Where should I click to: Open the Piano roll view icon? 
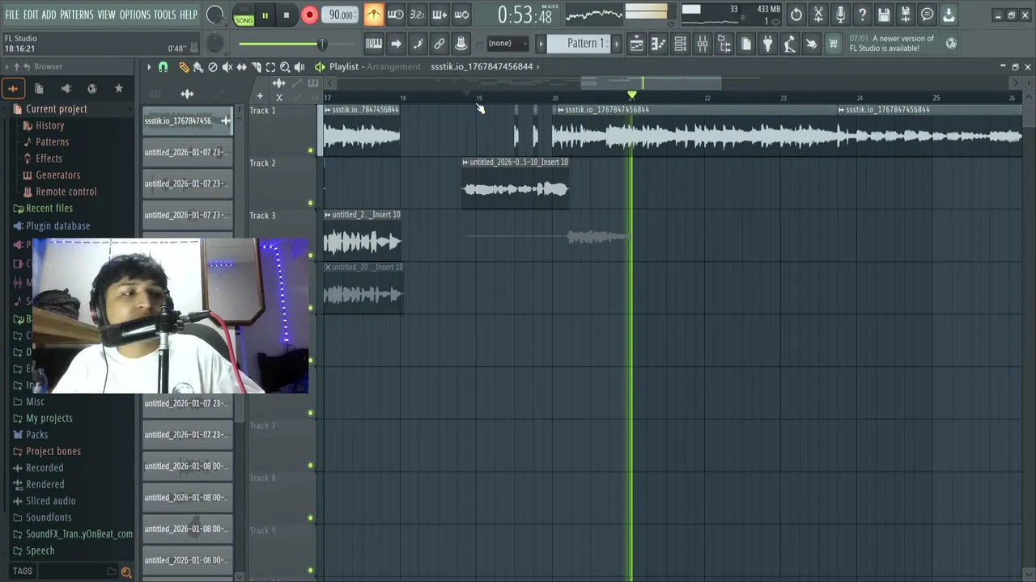[x=659, y=44]
